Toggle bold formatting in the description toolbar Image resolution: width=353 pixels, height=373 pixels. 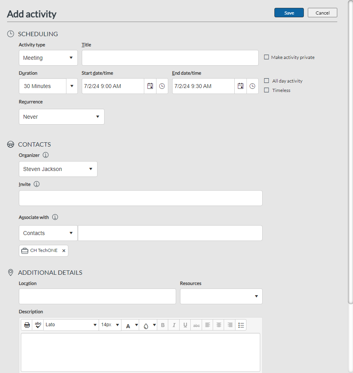[x=162, y=325]
